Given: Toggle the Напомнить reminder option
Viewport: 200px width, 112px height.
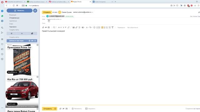Looking at the screenshot, I should tap(77, 109).
